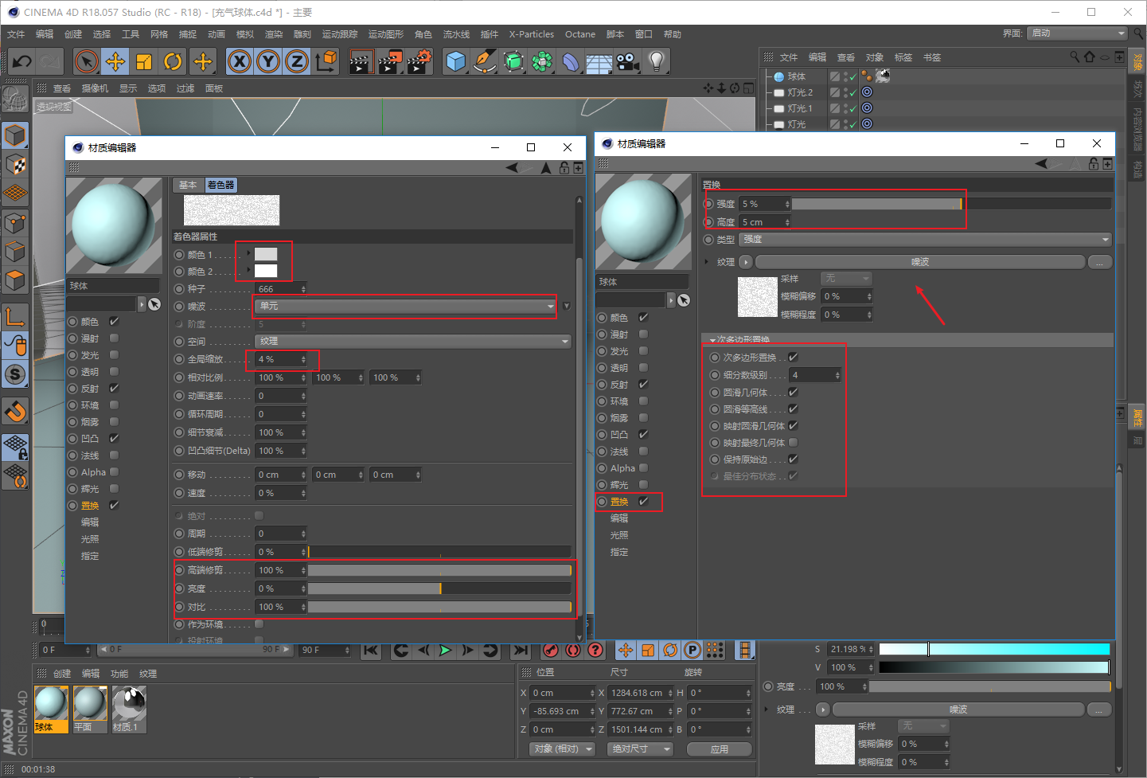1147x778 pixels.
Task: Open the 对象 (相对) coordinate dropdown
Action: (563, 749)
